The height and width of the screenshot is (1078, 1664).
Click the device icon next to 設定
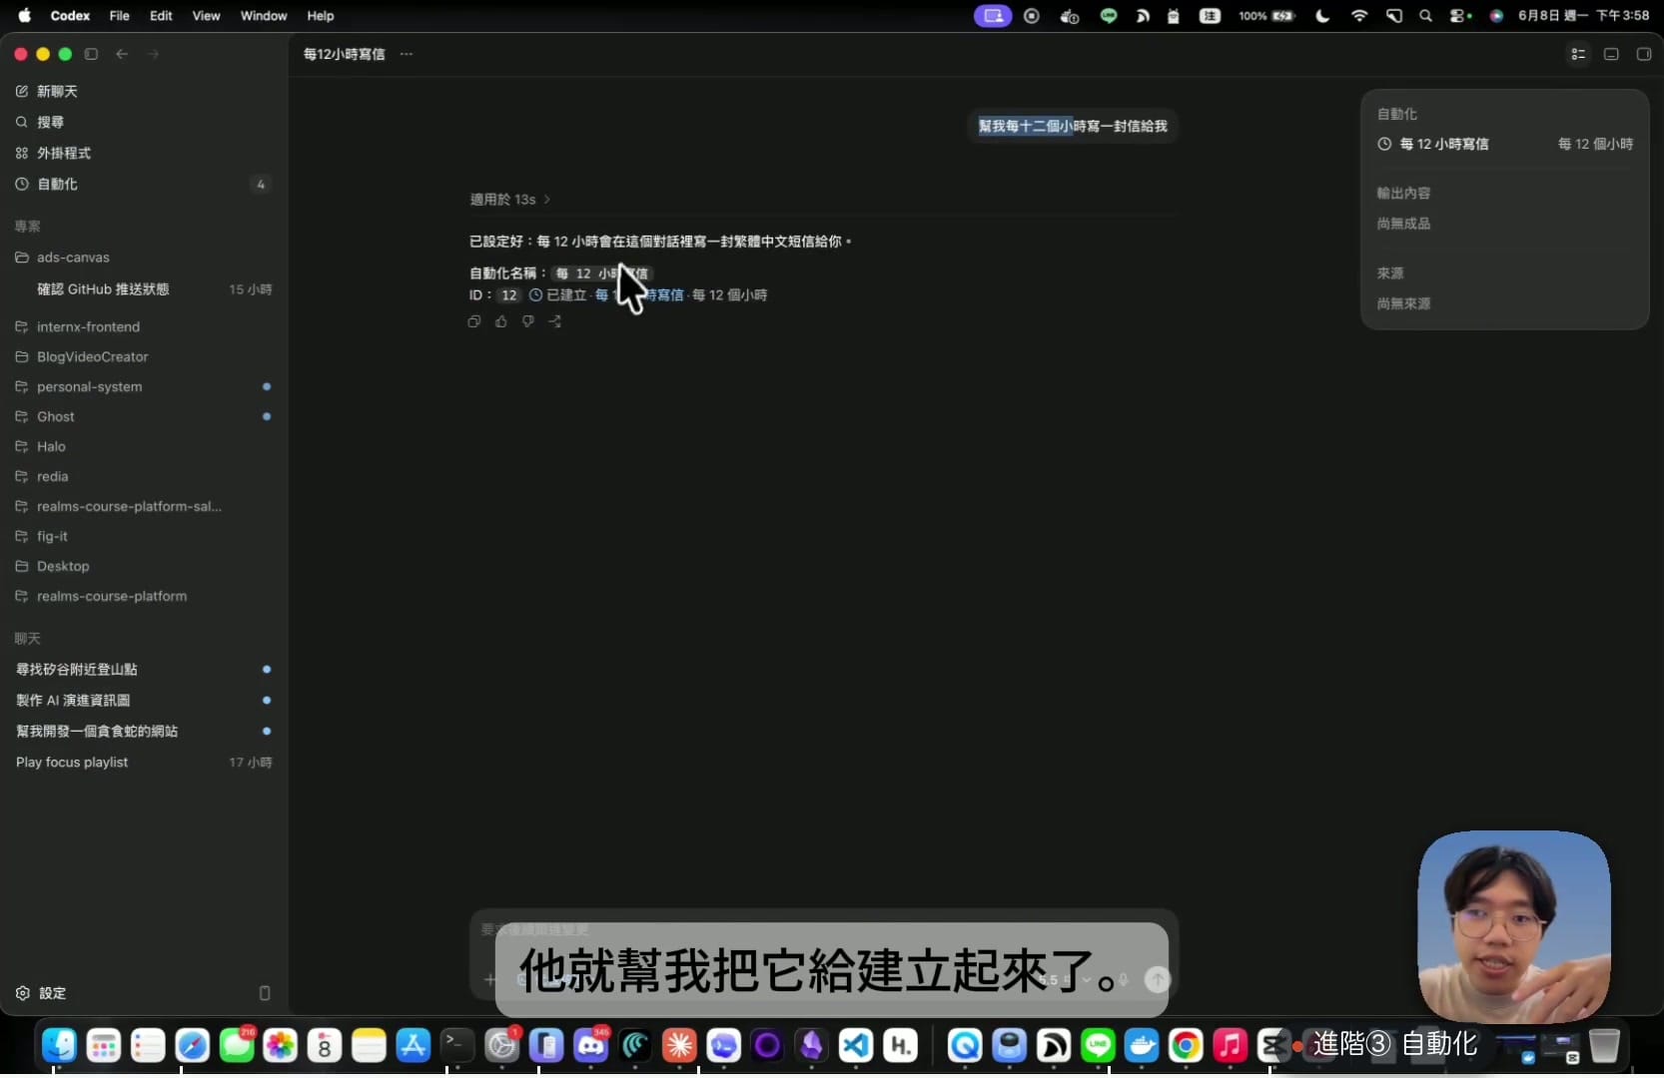pos(265,993)
